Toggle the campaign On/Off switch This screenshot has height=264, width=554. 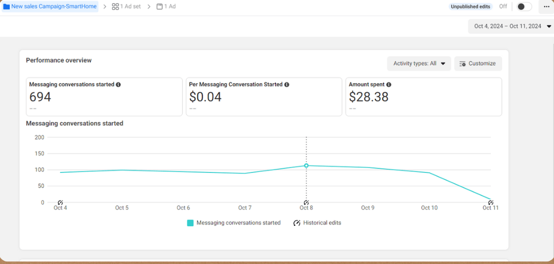click(523, 7)
